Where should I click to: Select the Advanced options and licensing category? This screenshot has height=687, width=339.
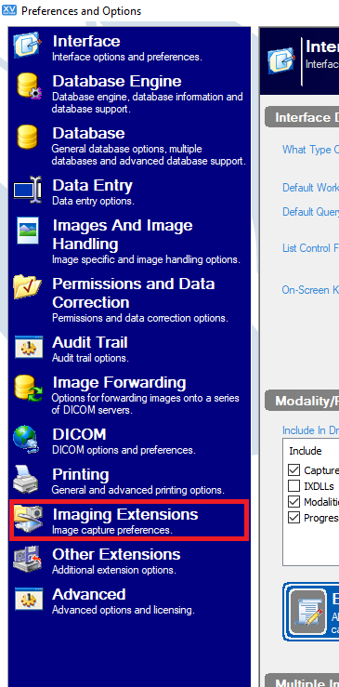tap(129, 600)
